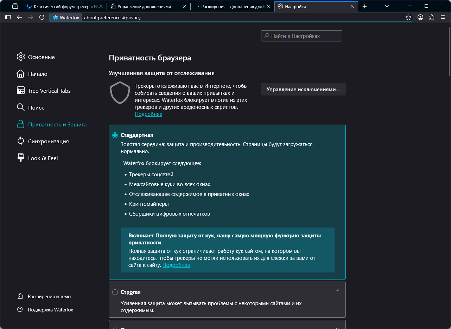Screen dimensions: 451x329
Task: Open the Extensions puzzle icon in toolbar
Action: click(432, 17)
